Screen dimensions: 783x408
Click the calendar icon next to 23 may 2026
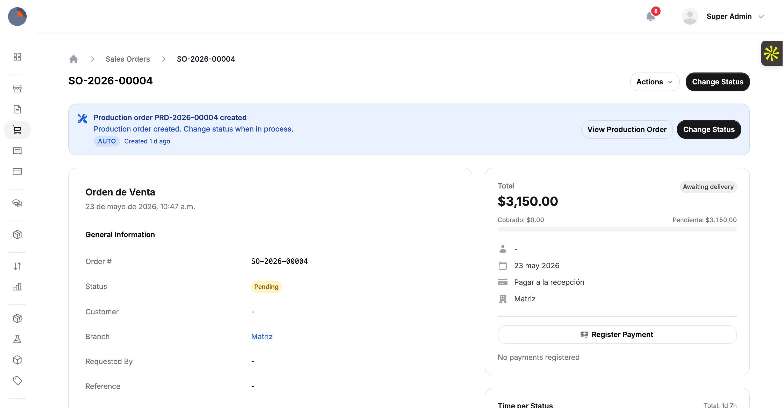point(503,266)
